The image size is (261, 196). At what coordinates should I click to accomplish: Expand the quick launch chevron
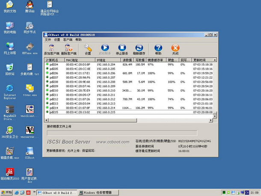pos(34,192)
